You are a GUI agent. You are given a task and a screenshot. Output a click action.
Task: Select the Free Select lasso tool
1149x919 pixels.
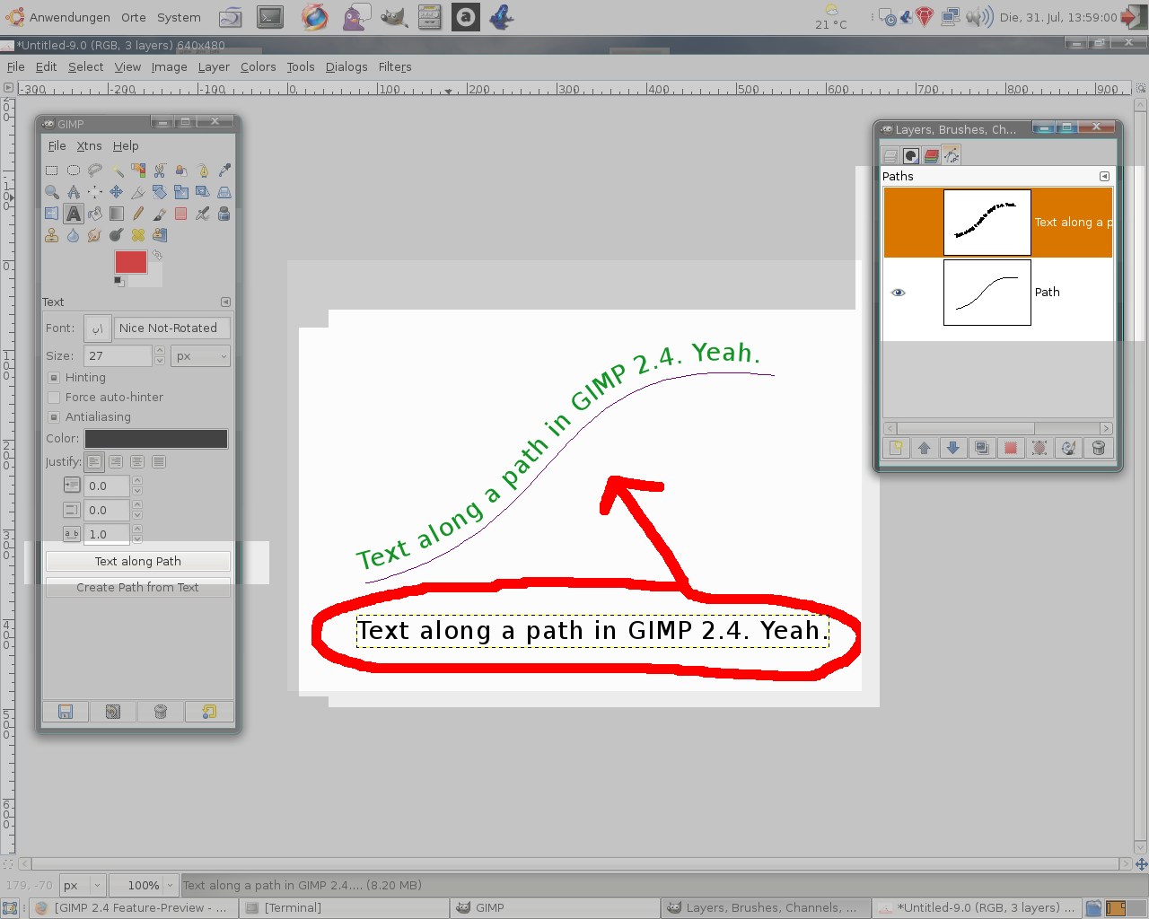point(95,170)
